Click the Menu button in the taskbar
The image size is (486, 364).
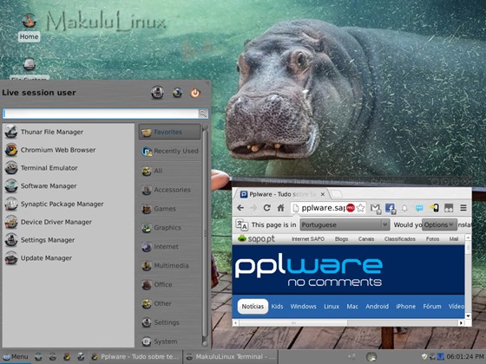click(16, 357)
